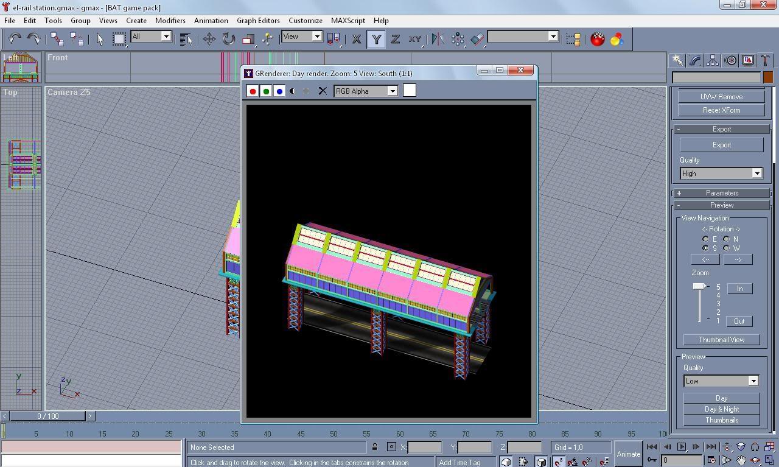
Task: Select rotation S radio button
Action: 705,248
